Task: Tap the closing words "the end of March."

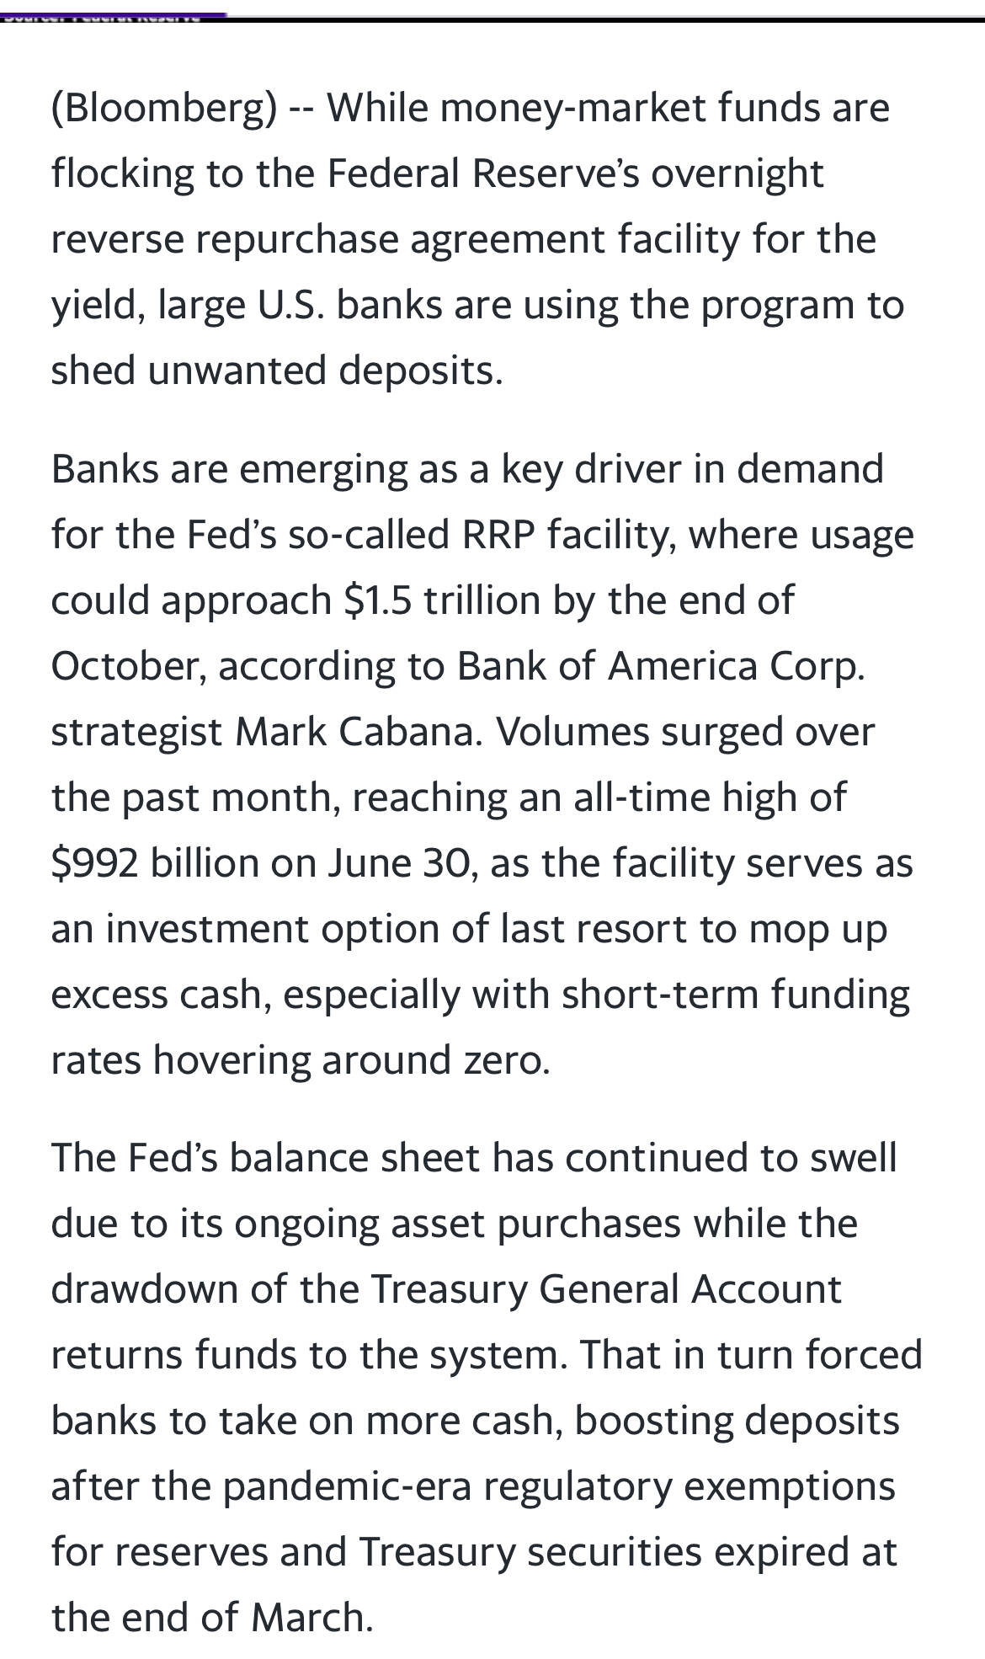Action: [x=212, y=1618]
